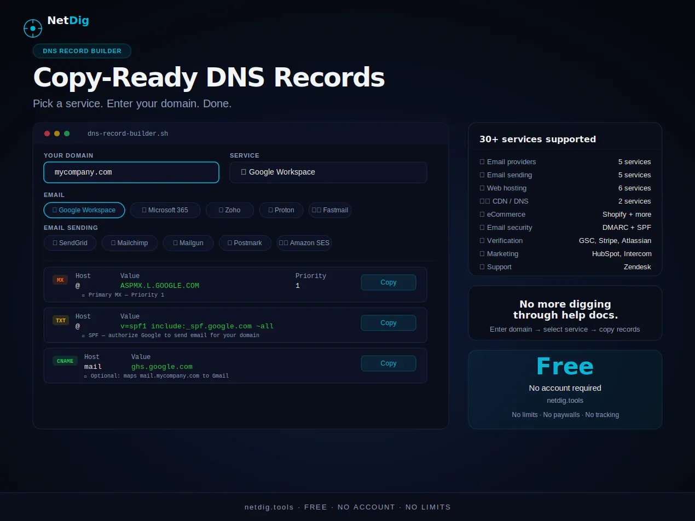695x521 pixels.
Task: Click the Verification row
Action: pyautogui.click(x=565, y=241)
